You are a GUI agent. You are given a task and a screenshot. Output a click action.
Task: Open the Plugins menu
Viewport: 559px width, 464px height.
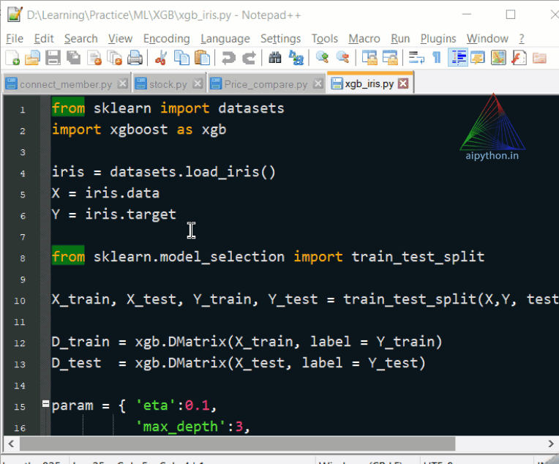point(438,39)
